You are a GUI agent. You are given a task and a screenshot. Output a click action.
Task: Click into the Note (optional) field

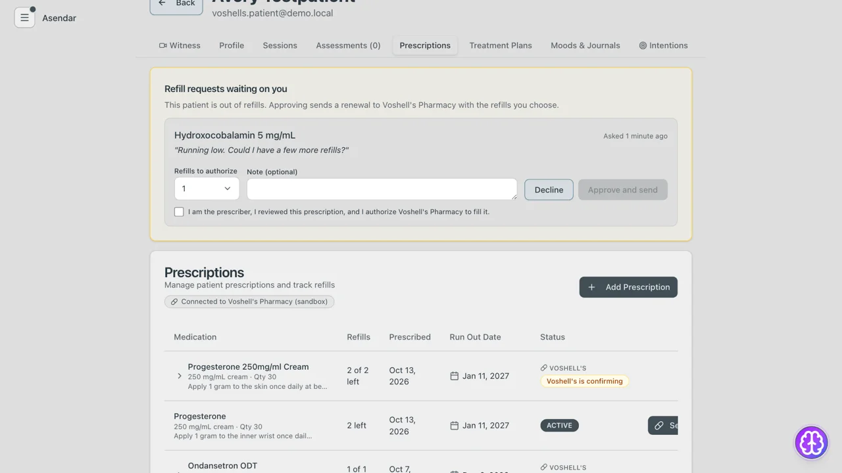(x=382, y=189)
